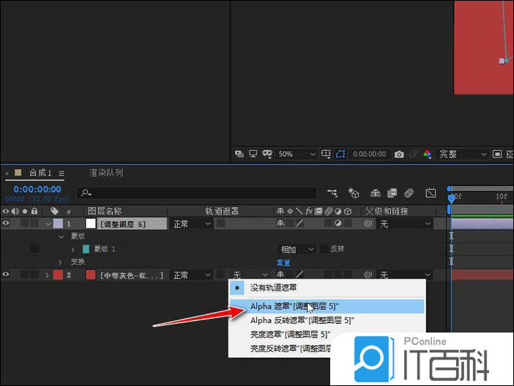Select the 合成1 timeline tab

40,173
